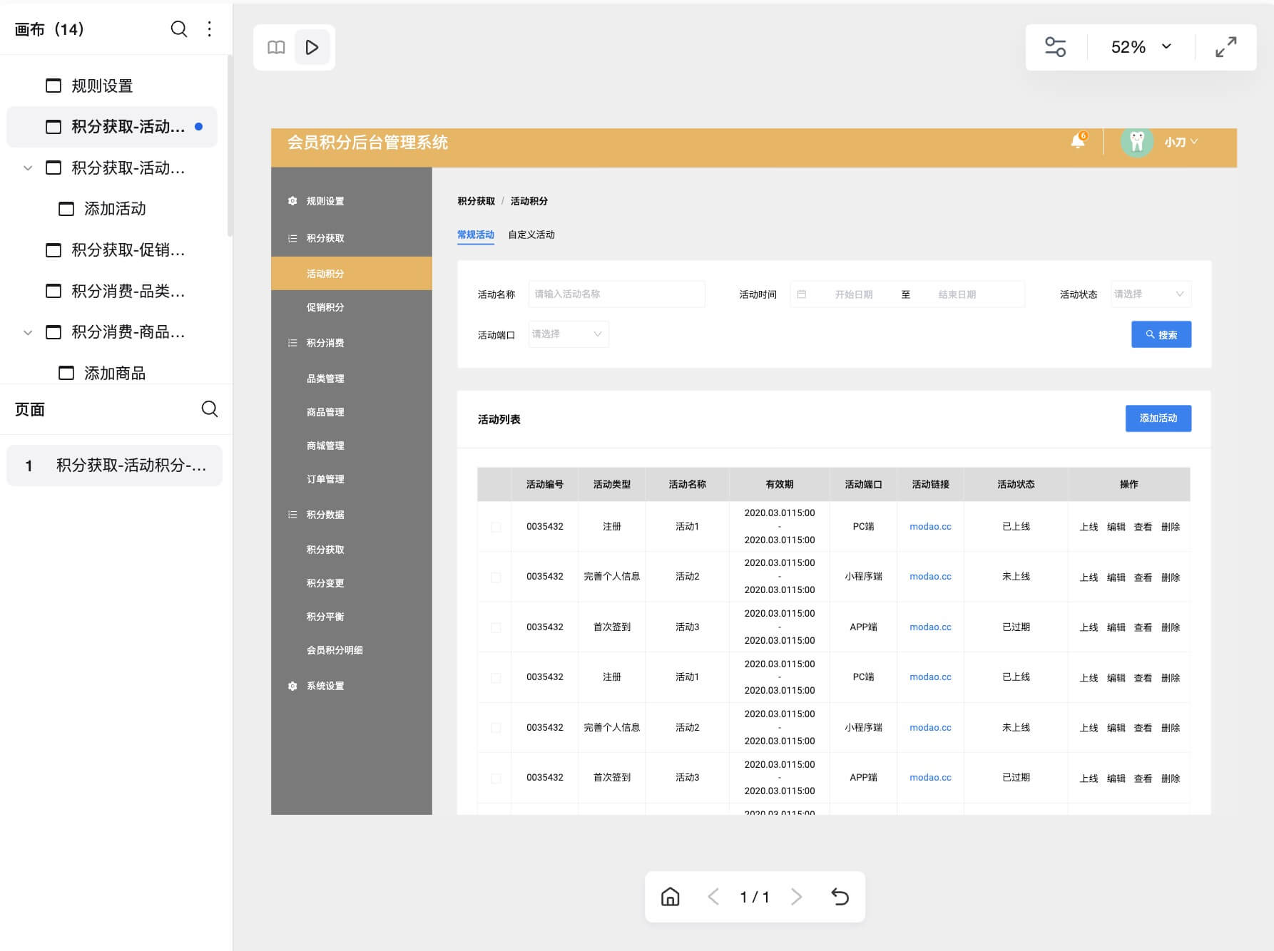Tick the checkbox in the 完善个人信息 row
Screen dimensions: 1274x951
pyautogui.click(x=496, y=577)
